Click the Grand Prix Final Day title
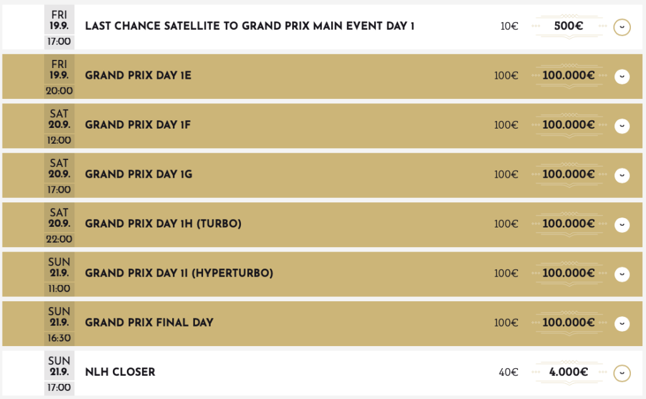Screen dimensions: 646x399 [x=150, y=323]
